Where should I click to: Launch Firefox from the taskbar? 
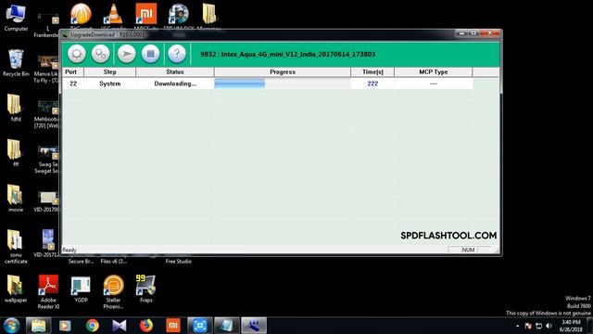(146, 326)
